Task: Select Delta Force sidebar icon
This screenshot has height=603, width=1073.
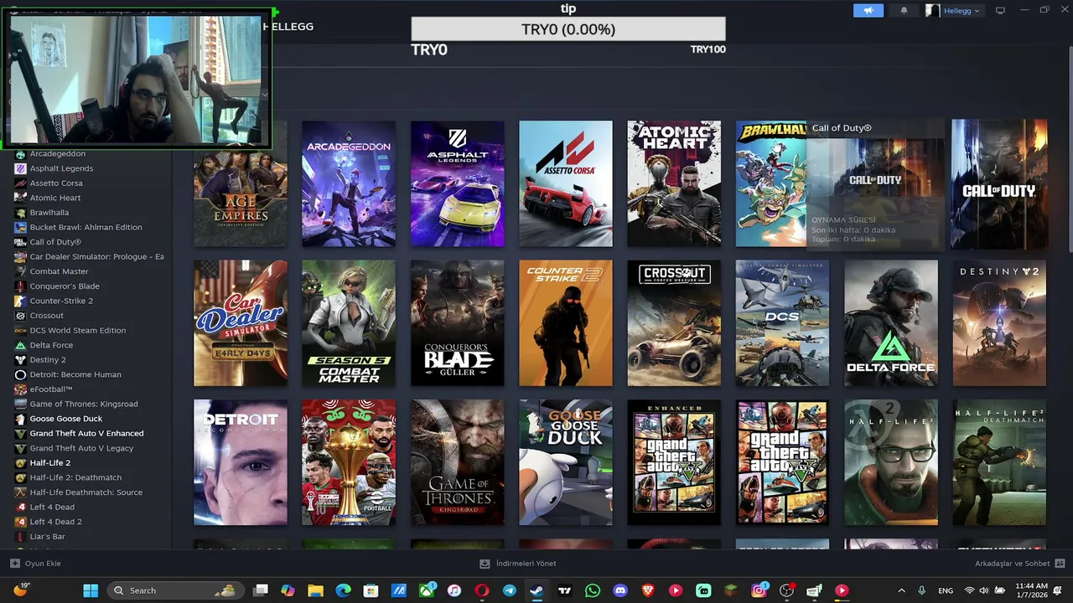Action: coord(20,345)
